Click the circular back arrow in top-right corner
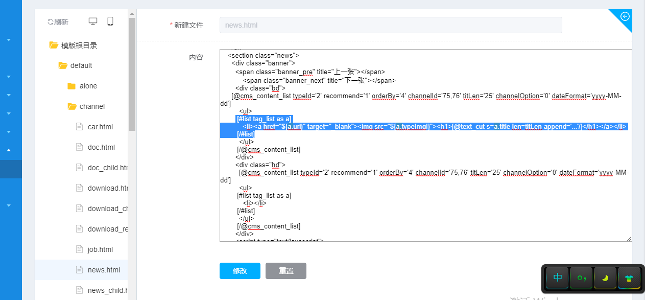645x300 pixels. [x=625, y=16]
